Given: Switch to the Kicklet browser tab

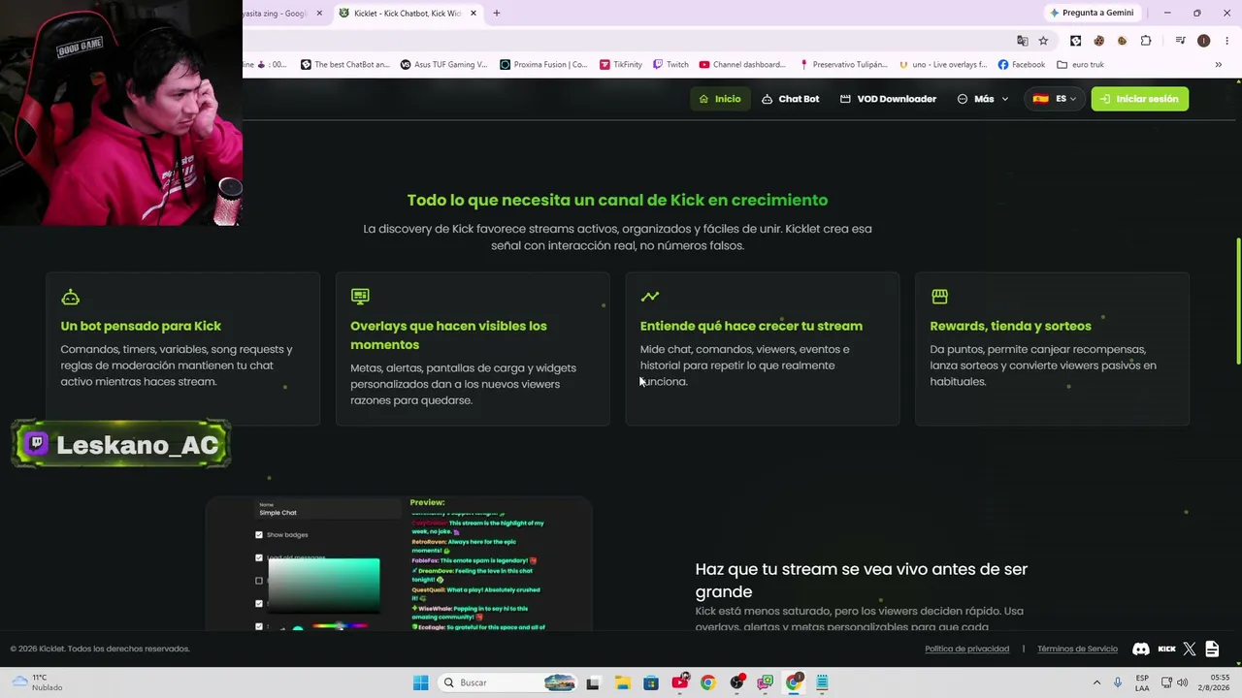Looking at the screenshot, I should [408, 14].
